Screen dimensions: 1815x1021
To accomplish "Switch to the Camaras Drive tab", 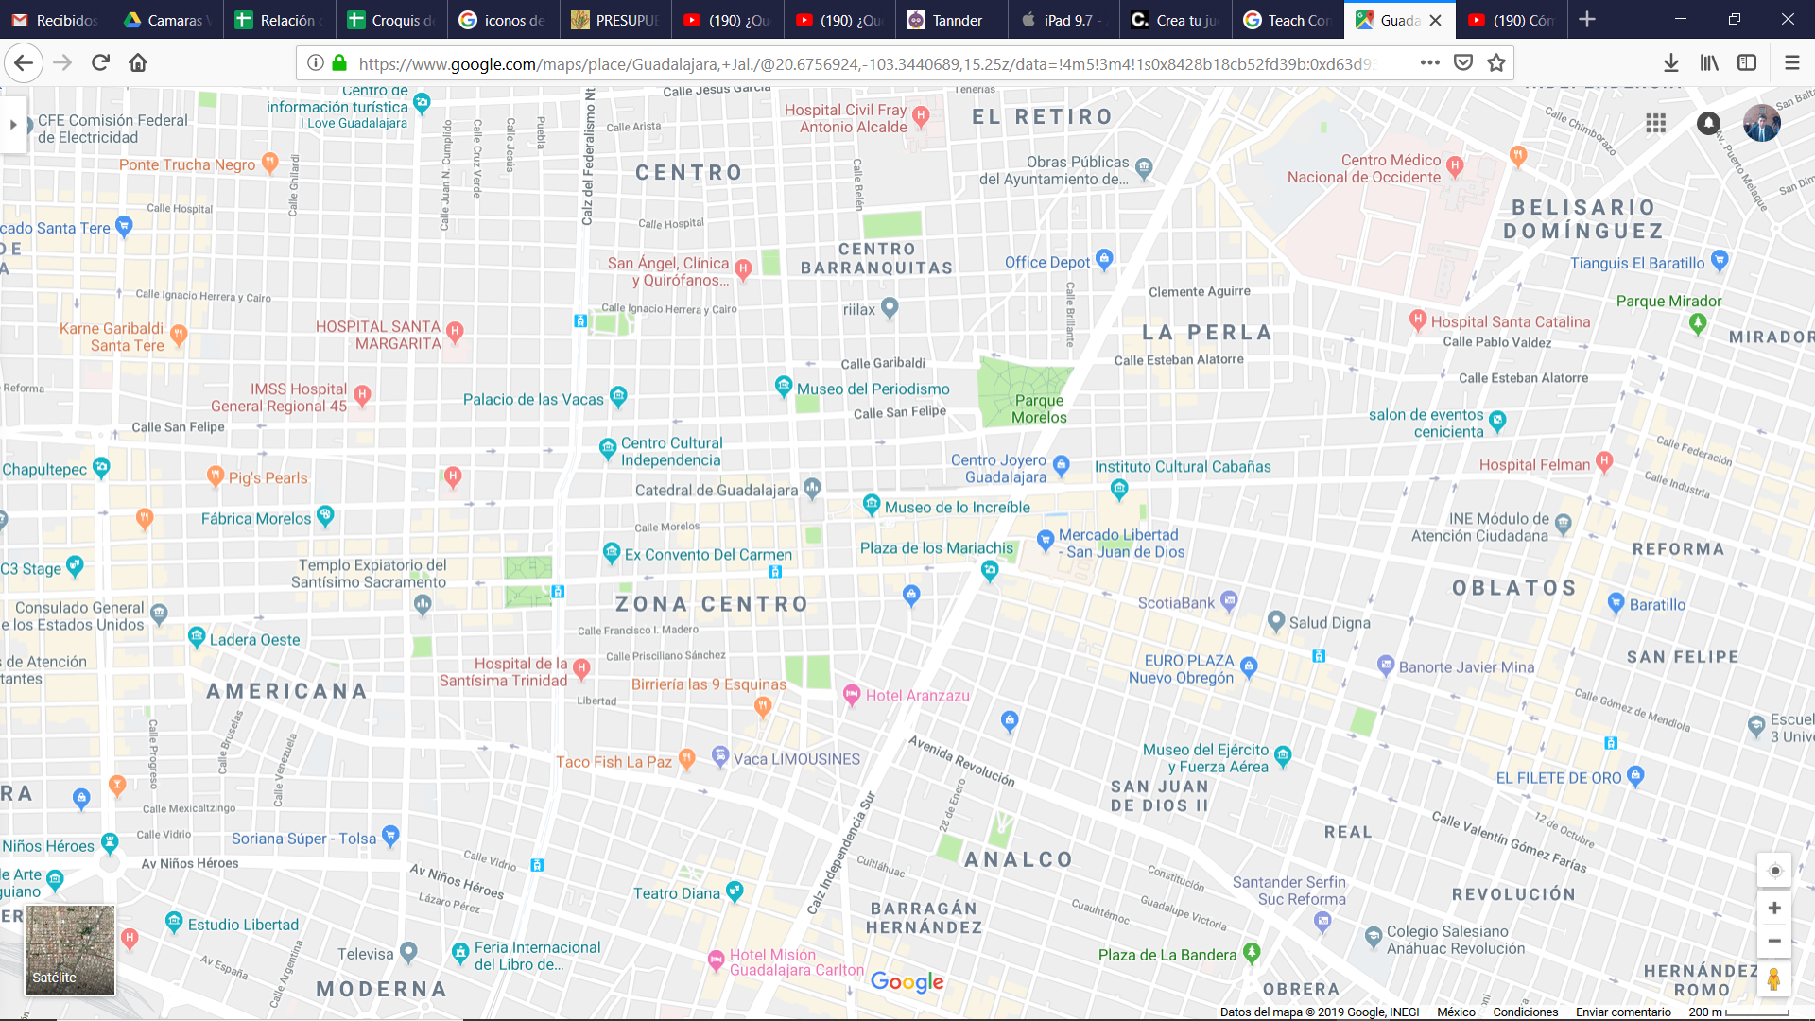I will click(167, 20).
